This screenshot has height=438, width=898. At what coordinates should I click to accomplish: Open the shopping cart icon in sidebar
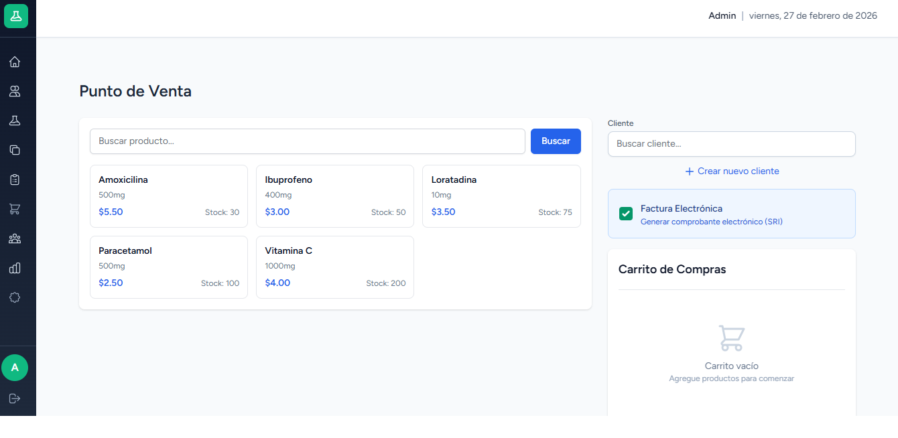point(15,209)
